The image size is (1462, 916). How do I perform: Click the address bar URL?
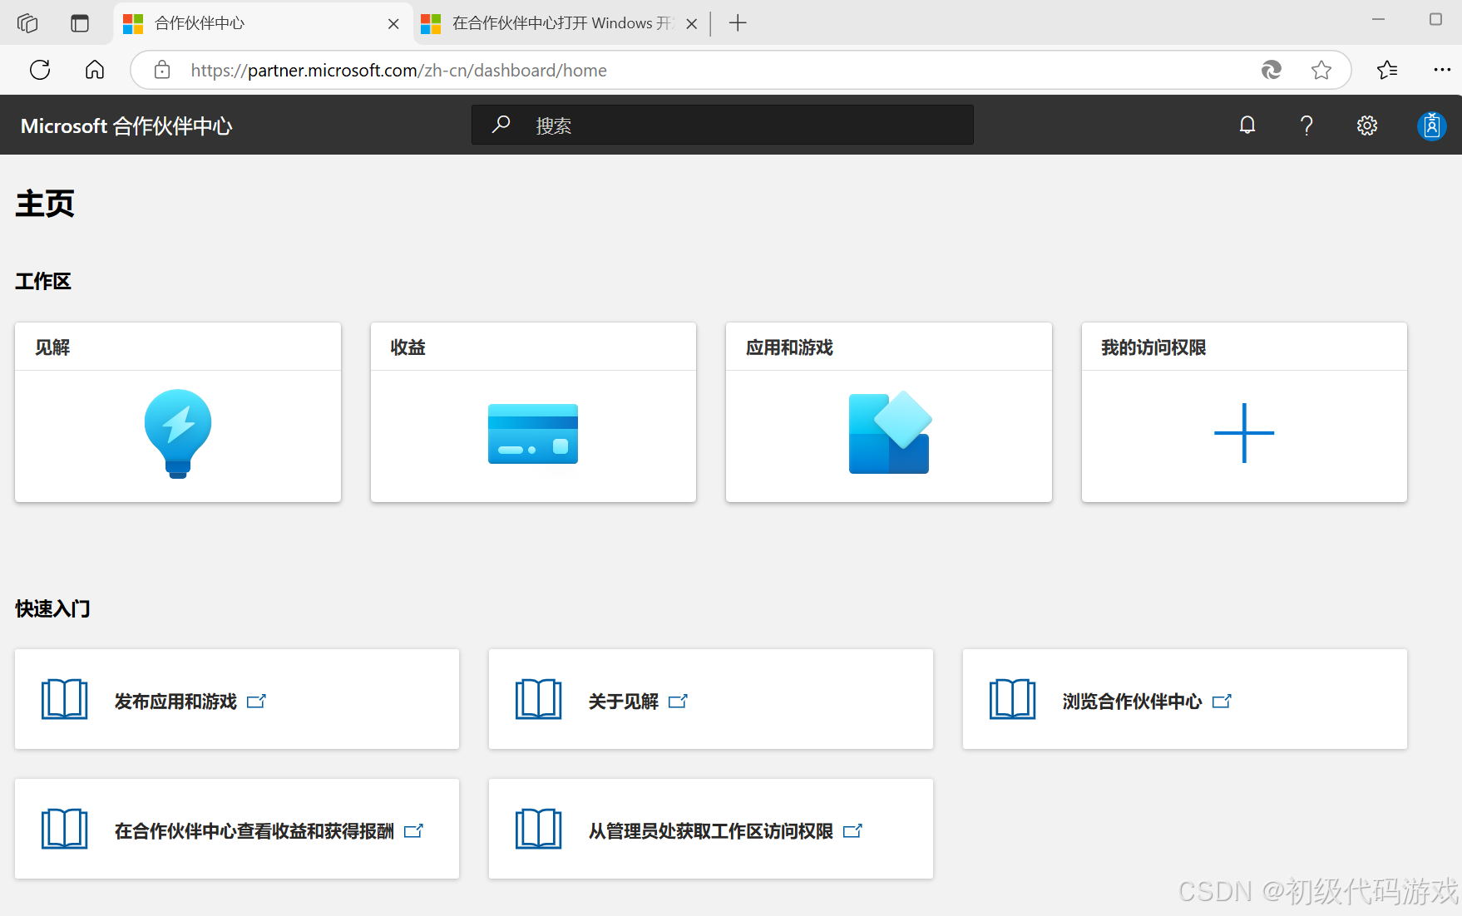[x=399, y=71]
